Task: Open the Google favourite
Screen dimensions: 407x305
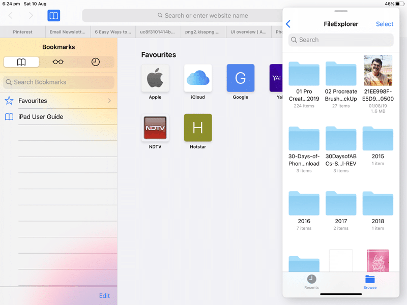Action: click(x=240, y=77)
